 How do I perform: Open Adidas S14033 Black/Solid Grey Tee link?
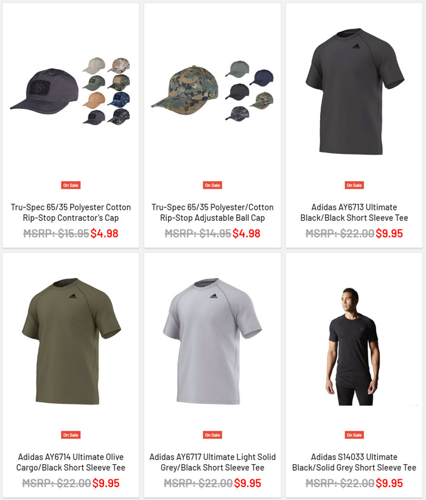tap(354, 462)
